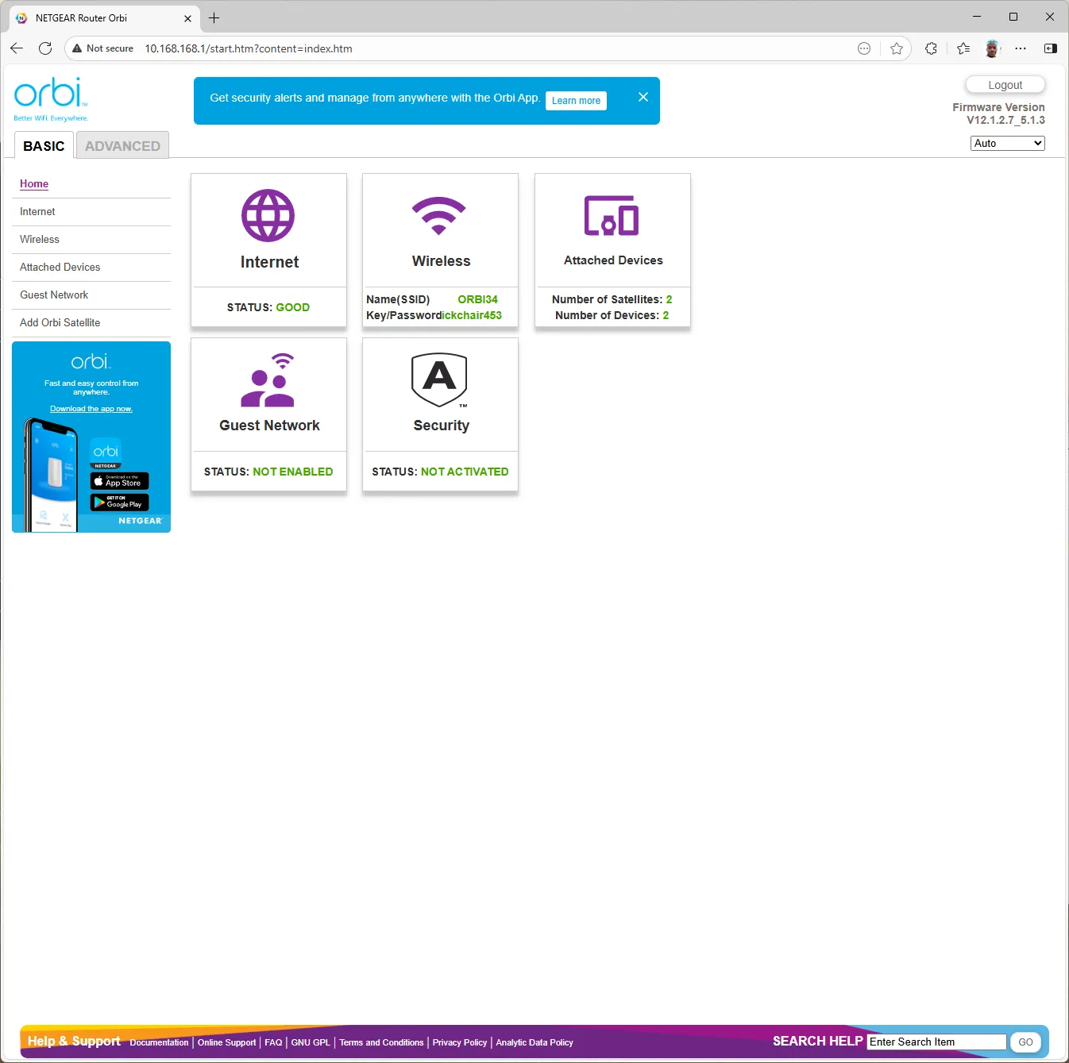
Task: Click the Orbi logo at top left
Action: pyautogui.click(x=51, y=99)
